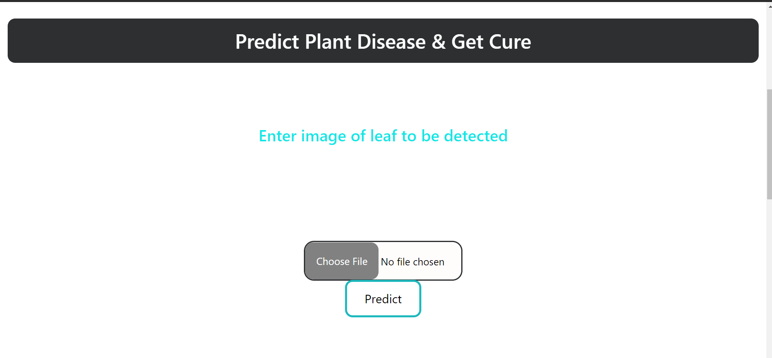Click Enter image of leaf to be detected heading
This screenshot has width=772, height=358.
383,136
